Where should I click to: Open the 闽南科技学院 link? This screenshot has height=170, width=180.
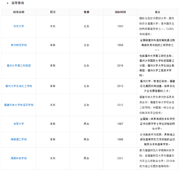(19, 158)
